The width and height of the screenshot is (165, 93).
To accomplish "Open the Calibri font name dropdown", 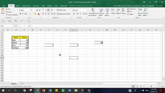I will pyautogui.click(x=30, y=10).
